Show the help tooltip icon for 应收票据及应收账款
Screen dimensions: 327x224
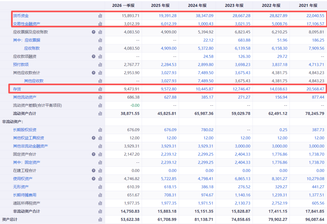coord(94,32)
